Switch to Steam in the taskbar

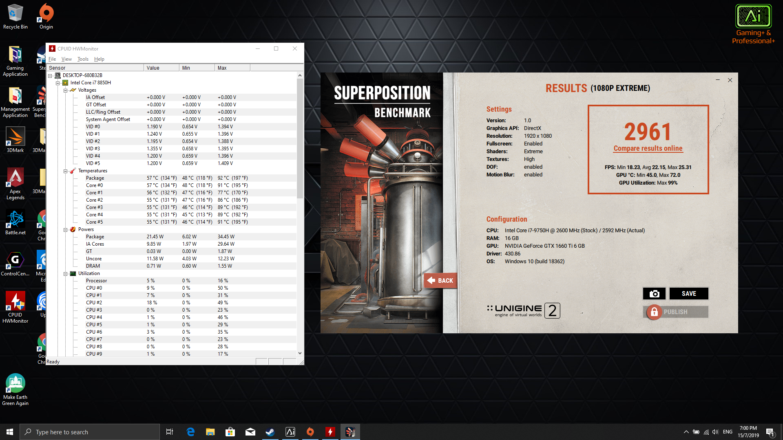pyautogui.click(x=270, y=432)
